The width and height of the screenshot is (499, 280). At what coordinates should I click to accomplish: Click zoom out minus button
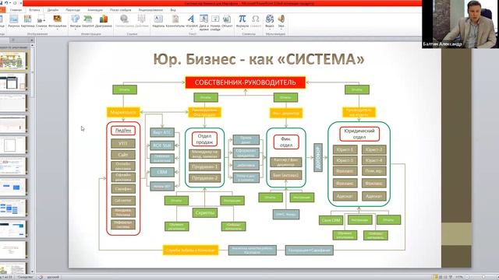point(468,277)
